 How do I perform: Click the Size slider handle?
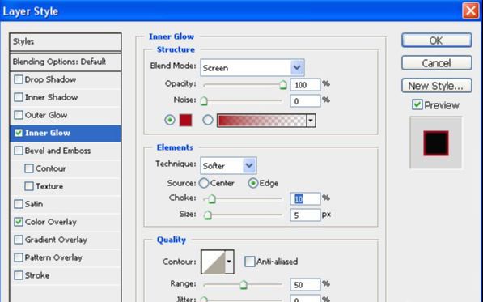208,215
